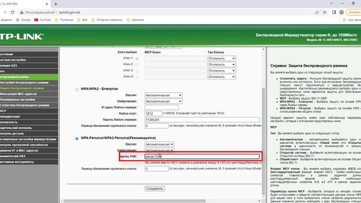The height and width of the screenshot is (203, 361).
Task: Select Ключ 1 radio button
Action: pos(137,59)
